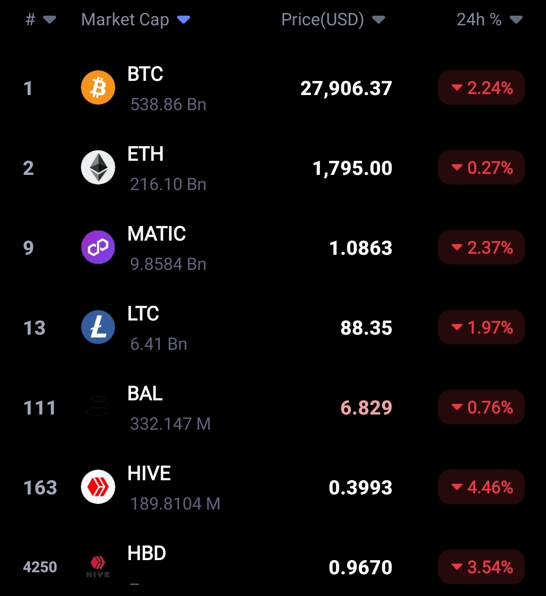
Task: Open the Bitcoin coin logo
Action: [x=98, y=87]
